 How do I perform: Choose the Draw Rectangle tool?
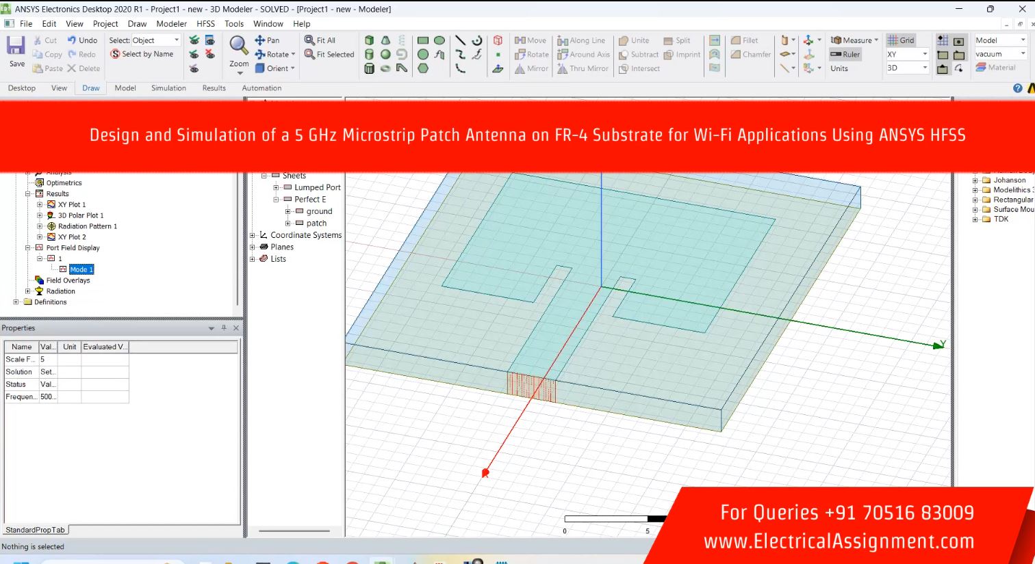click(x=423, y=40)
